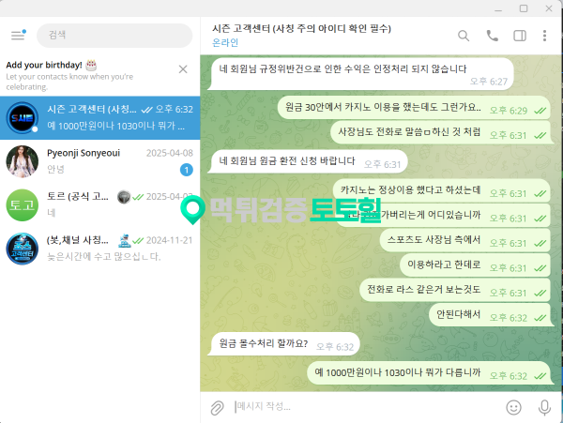This screenshot has width=563, height=423.
Task: Click Pyeonji Sonyeoui's profile photo avatar
Action: click(x=23, y=161)
